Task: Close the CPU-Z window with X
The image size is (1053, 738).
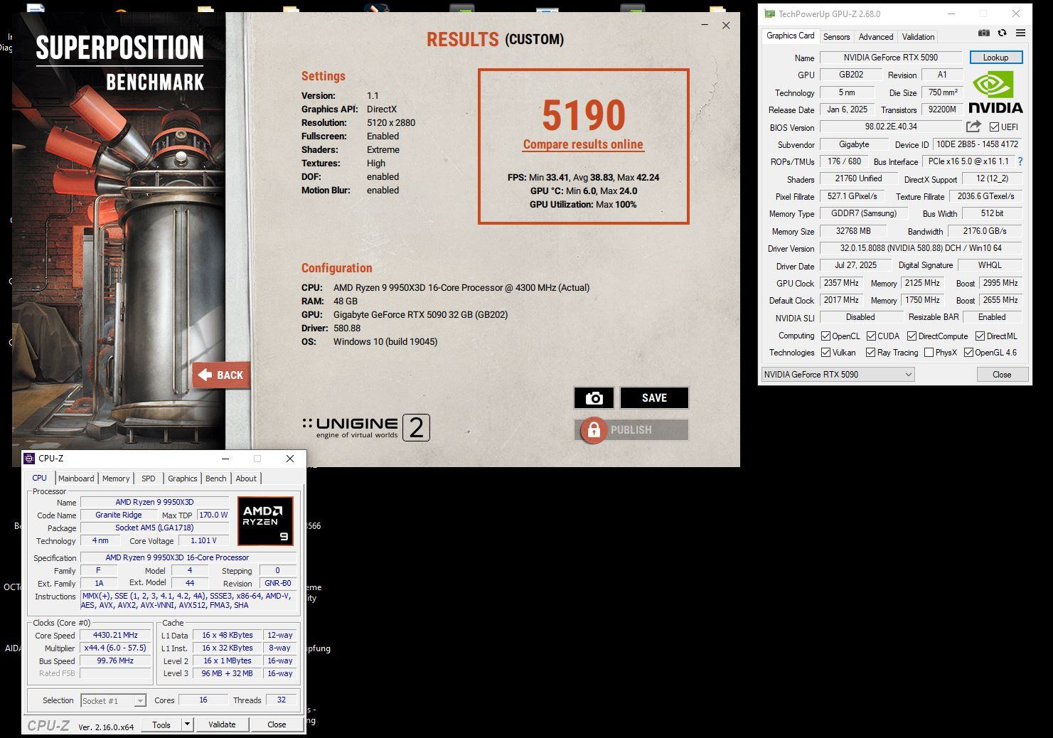Action: tap(290, 459)
